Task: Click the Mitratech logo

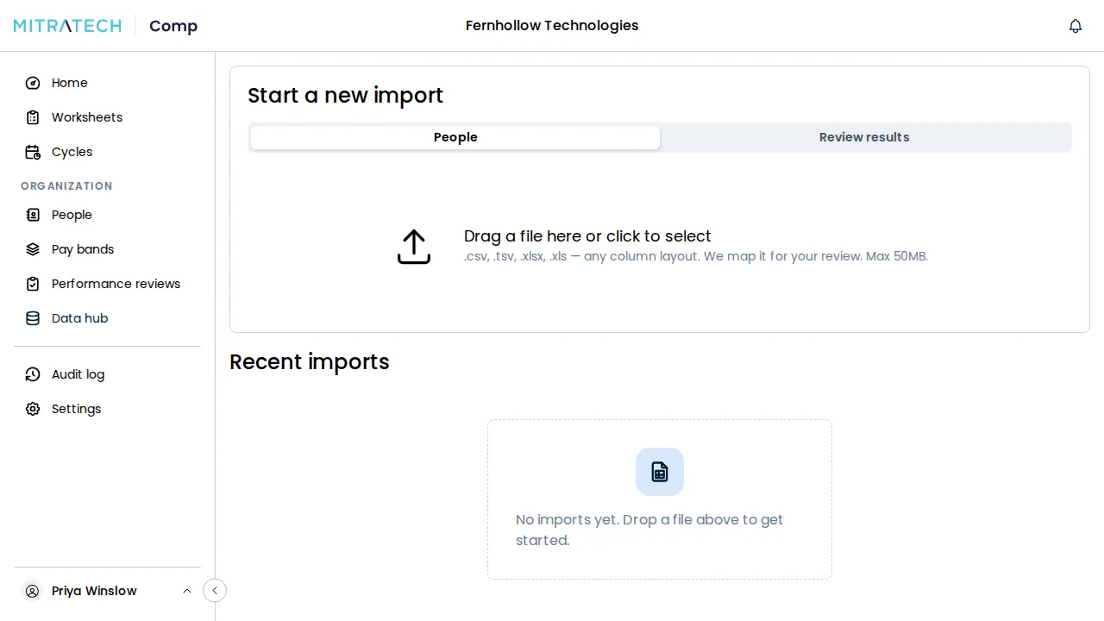Action: pyautogui.click(x=67, y=26)
